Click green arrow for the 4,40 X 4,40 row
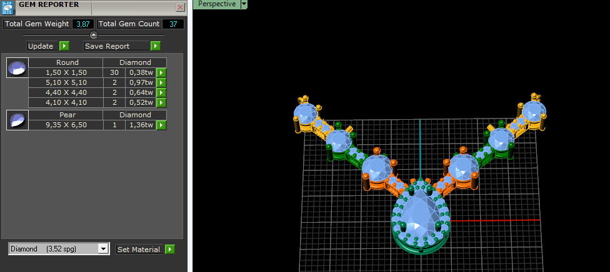The image size is (610, 272). [161, 92]
